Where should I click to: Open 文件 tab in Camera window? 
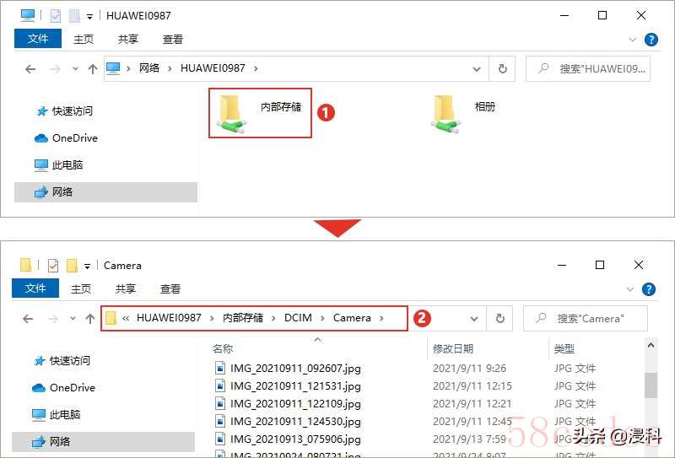[x=35, y=288]
